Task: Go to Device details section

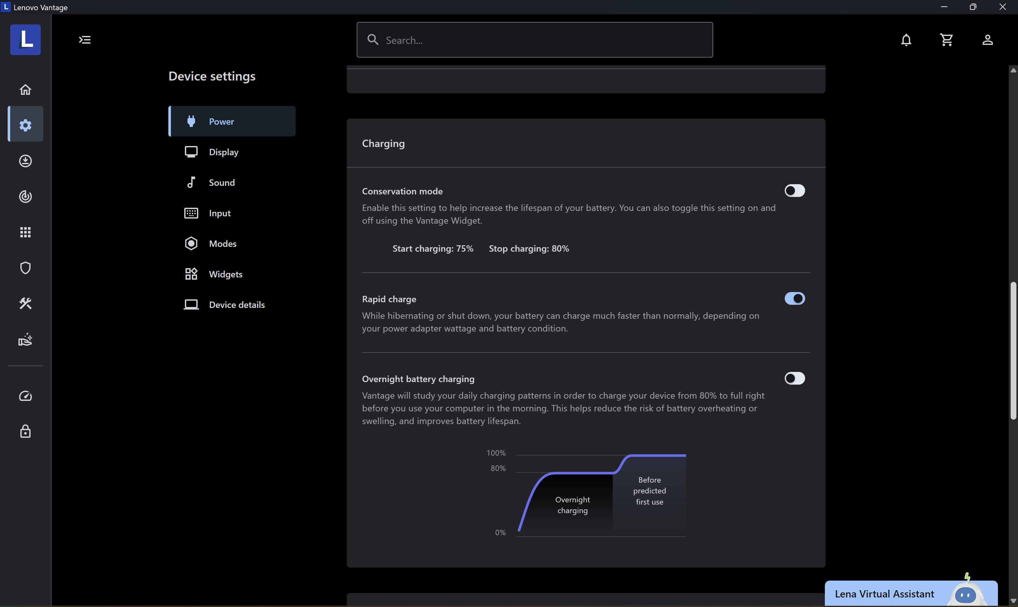Action: click(236, 305)
